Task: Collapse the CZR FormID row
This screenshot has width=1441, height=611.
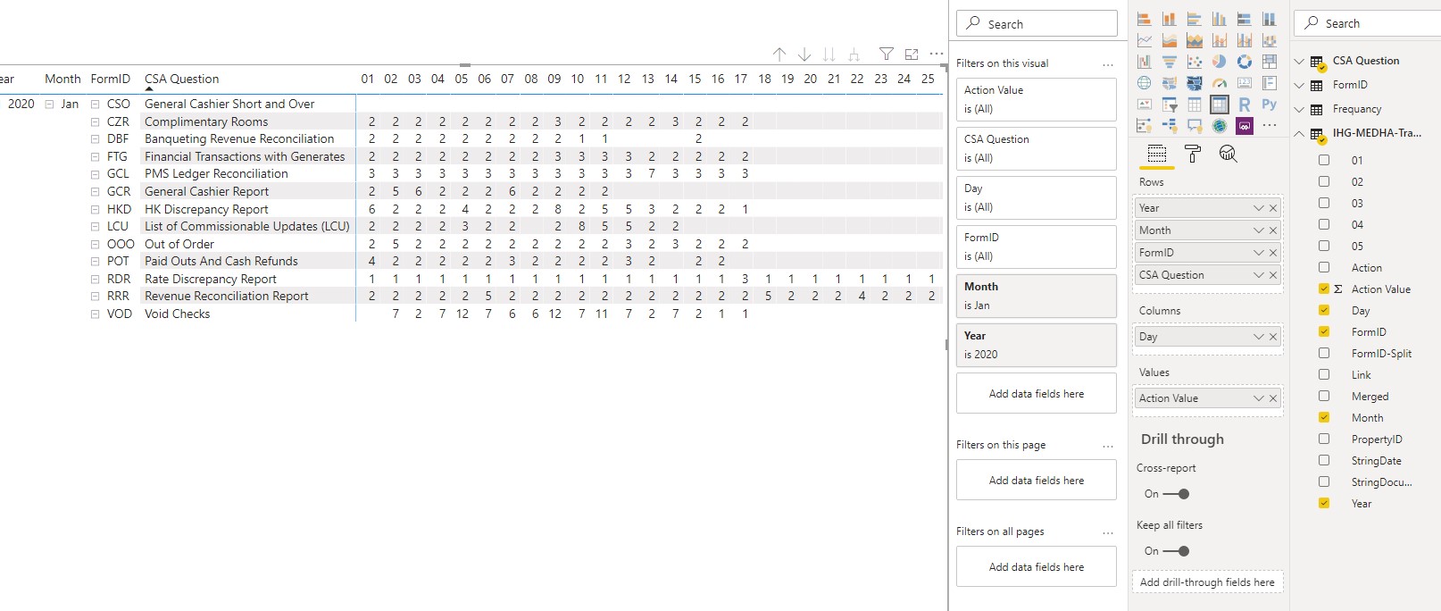Action: pyautogui.click(x=95, y=121)
